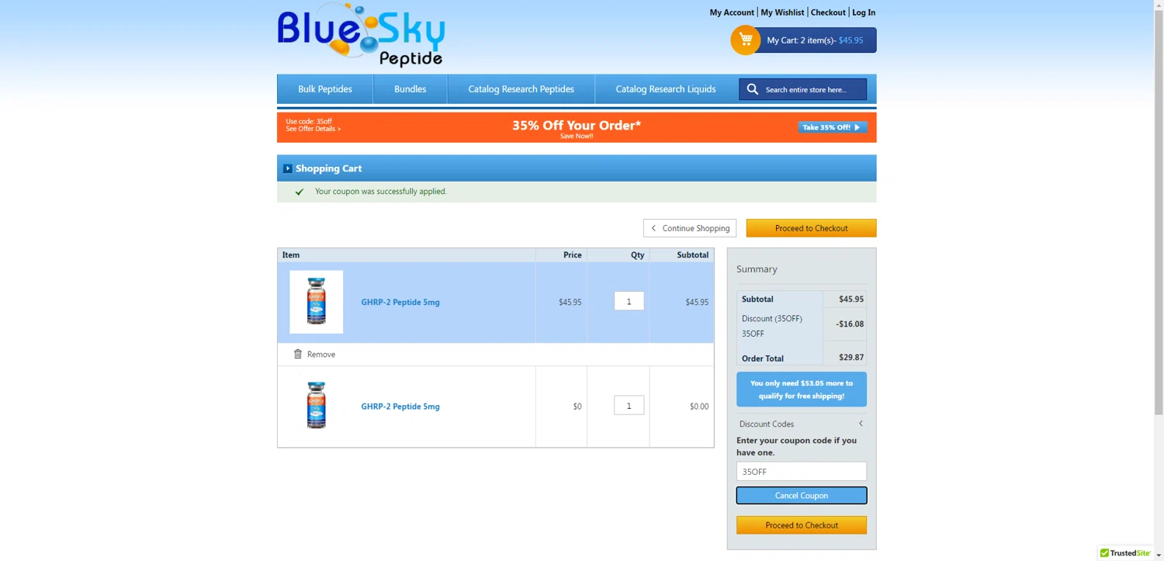The image size is (1164, 561).
Task: Click the Blue Sky Peptide logo
Action: pos(361,35)
